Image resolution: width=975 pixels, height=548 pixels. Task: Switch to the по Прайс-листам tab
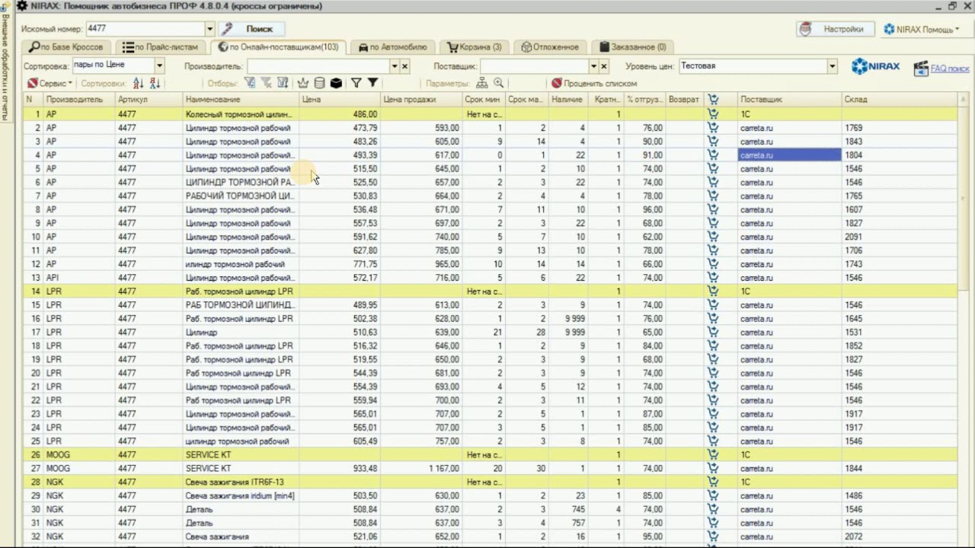160,47
